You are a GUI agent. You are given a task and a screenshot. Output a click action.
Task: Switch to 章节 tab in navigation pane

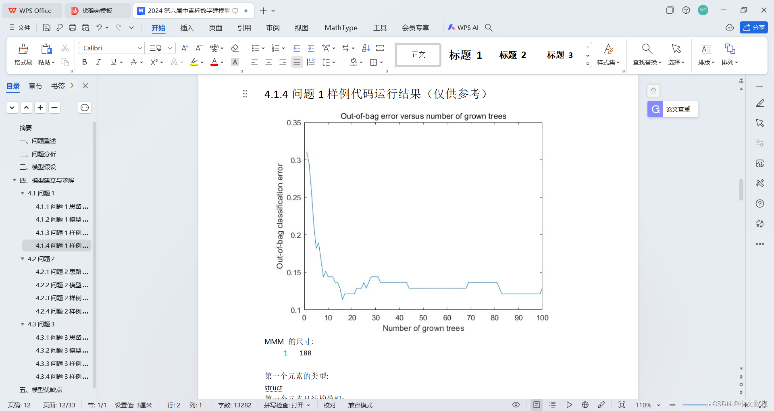(35, 86)
